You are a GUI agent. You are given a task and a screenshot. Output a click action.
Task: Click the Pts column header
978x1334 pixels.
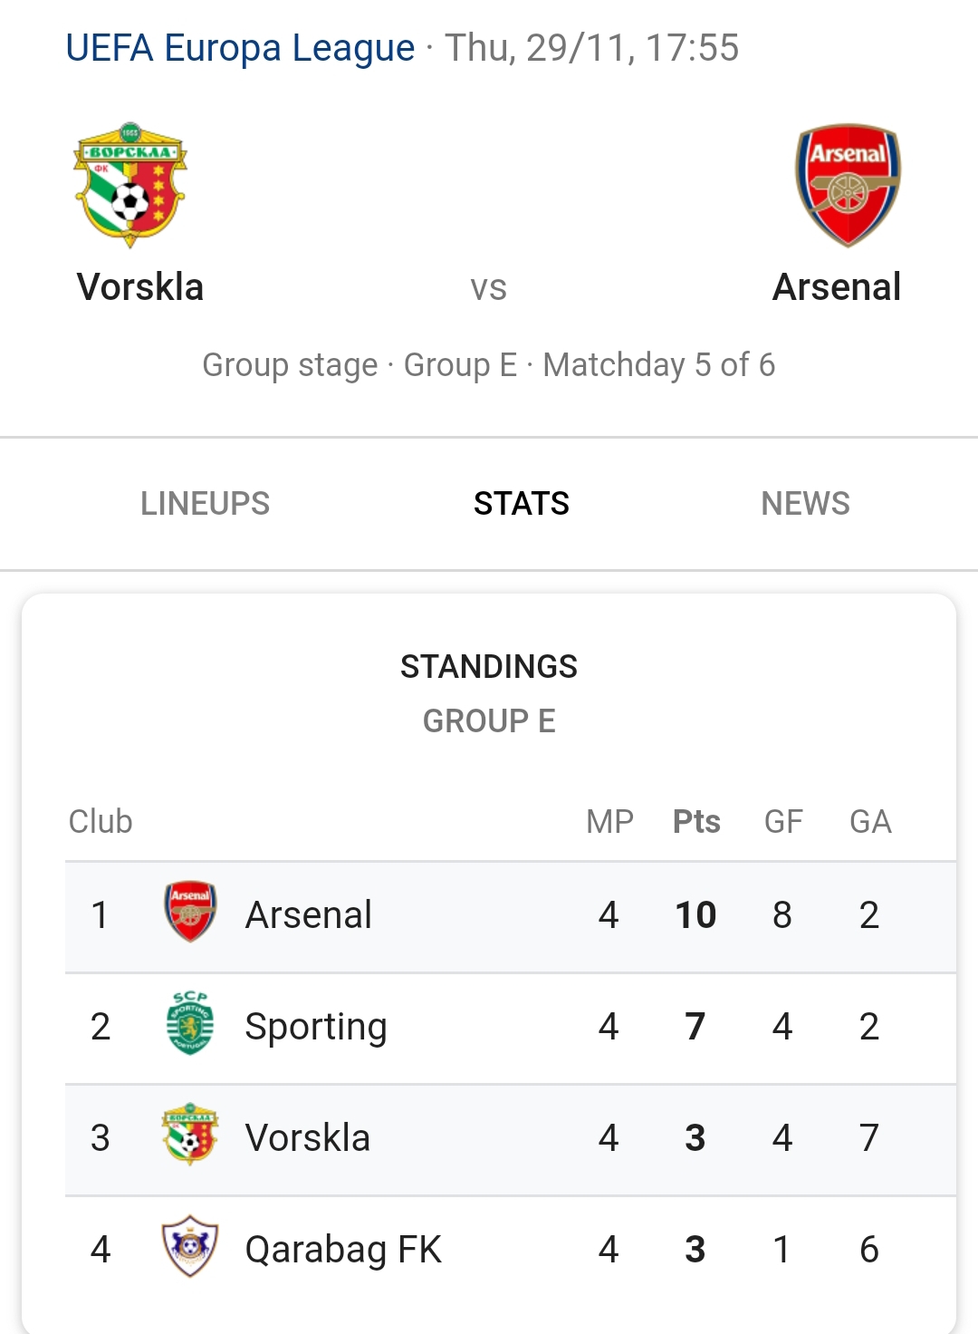click(x=696, y=822)
